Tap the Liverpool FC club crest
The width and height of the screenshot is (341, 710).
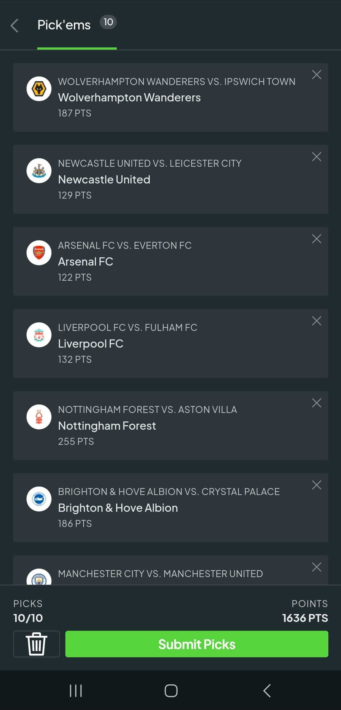[x=39, y=335]
